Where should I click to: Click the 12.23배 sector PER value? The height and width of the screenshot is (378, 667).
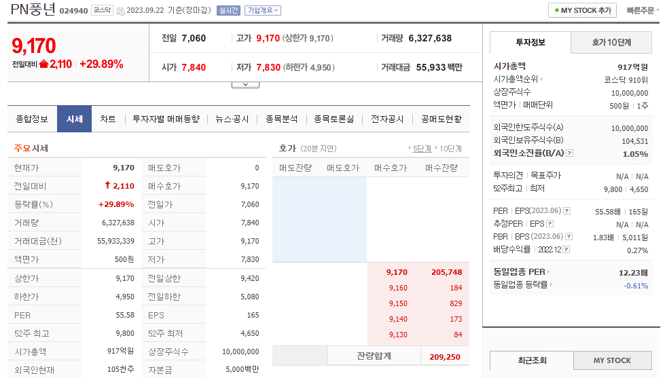click(x=634, y=273)
